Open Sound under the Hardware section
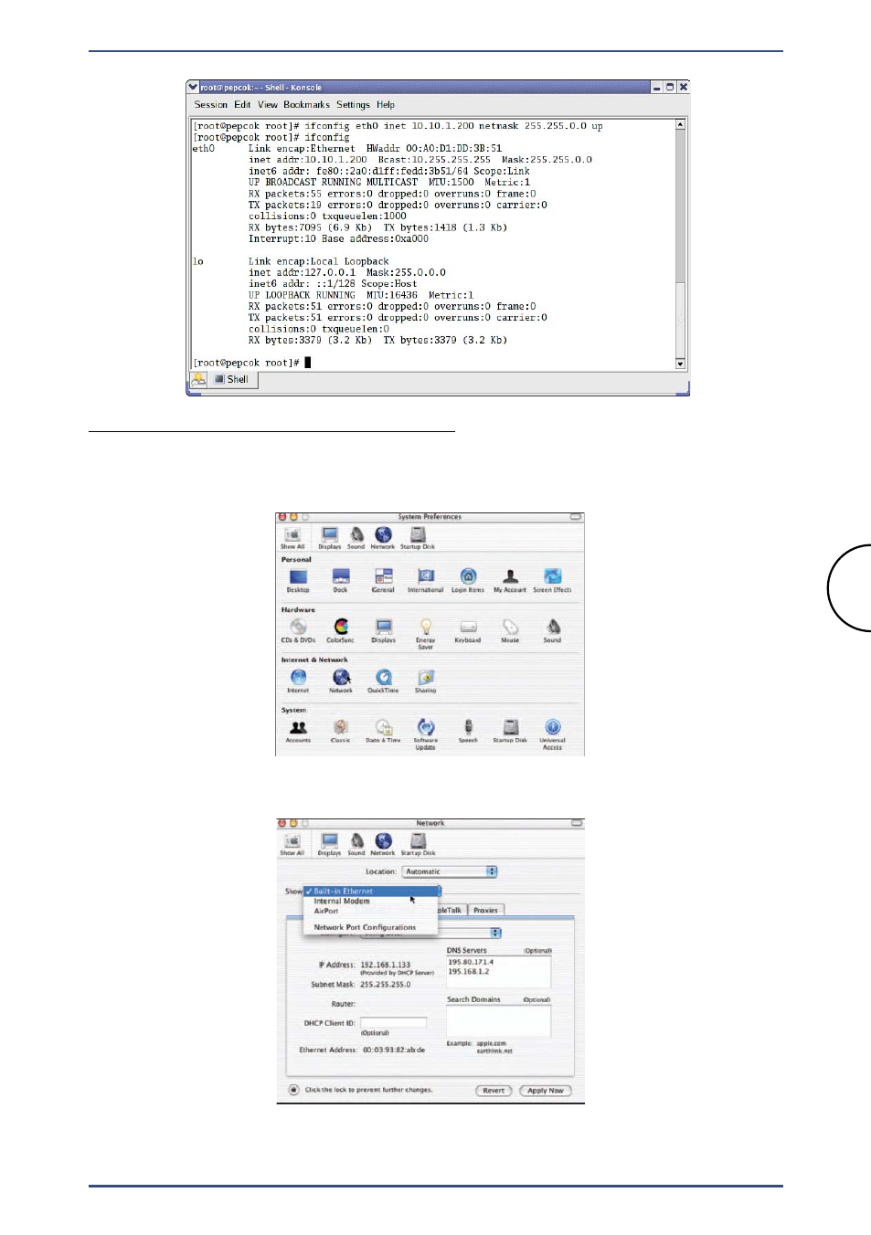The width and height of the screenshot is (871, 1235). tap(553, 631)
